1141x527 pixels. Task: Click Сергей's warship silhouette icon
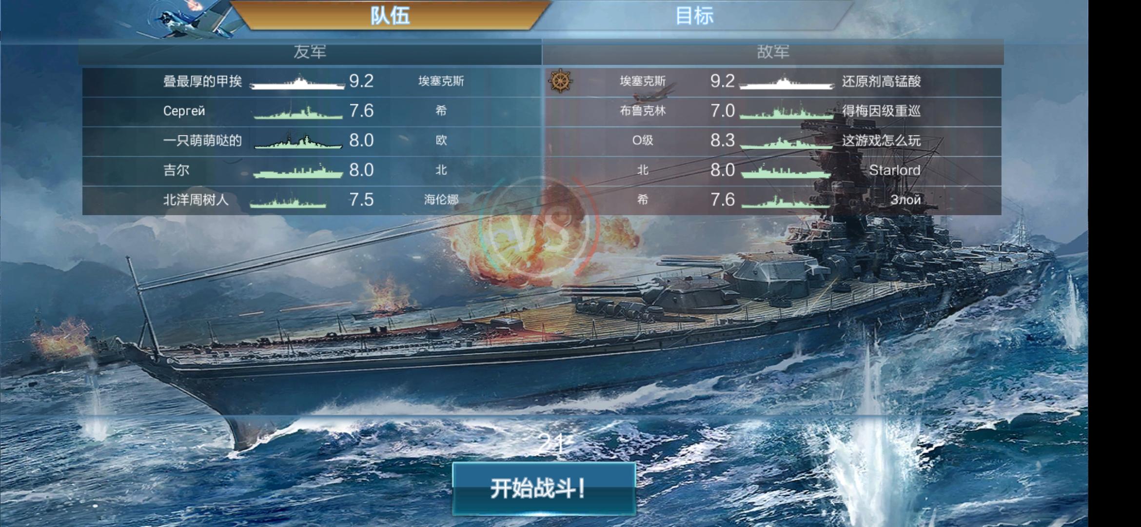pyautogui.click(x=297, y=112)
